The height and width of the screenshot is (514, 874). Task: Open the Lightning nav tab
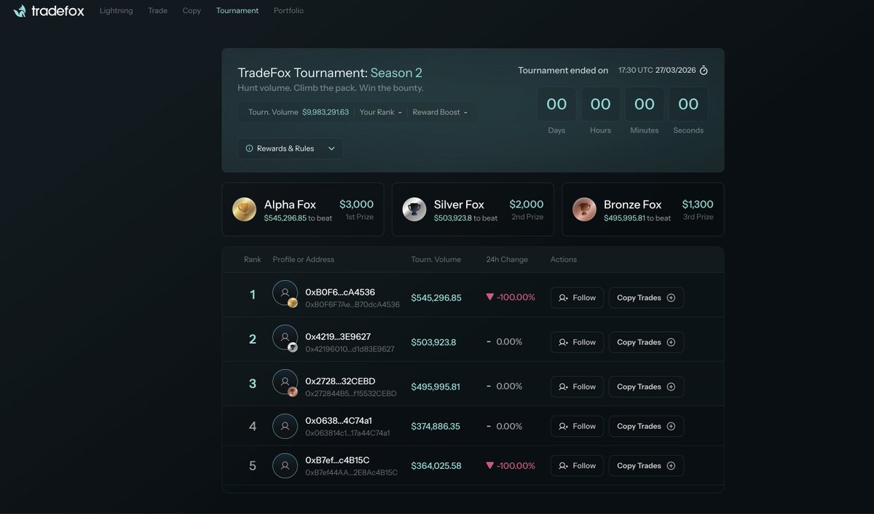(117, 11)
